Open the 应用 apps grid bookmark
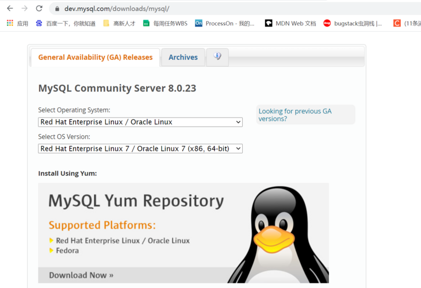The height and width of the screenshot is (288, 421). [17, 24]
